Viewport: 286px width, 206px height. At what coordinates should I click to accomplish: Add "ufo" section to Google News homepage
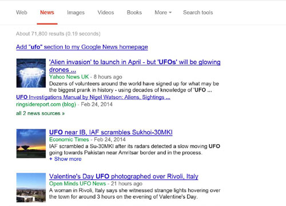tap(82, 47)
